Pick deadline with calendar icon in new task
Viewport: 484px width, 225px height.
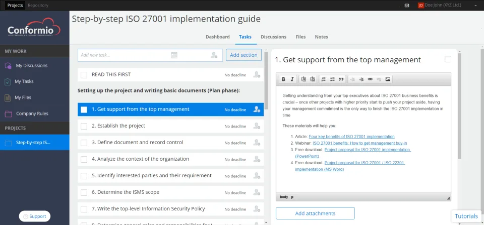pyautogui.click(x=174, y=55)
